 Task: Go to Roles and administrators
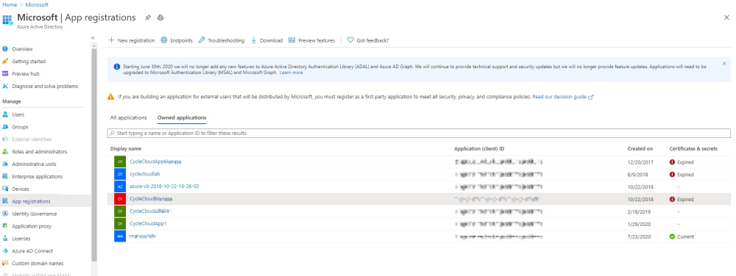[40, 152]
